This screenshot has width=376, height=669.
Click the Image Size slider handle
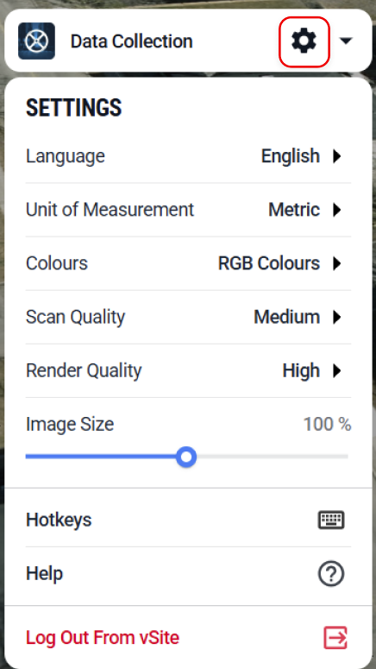pos(186,457)
